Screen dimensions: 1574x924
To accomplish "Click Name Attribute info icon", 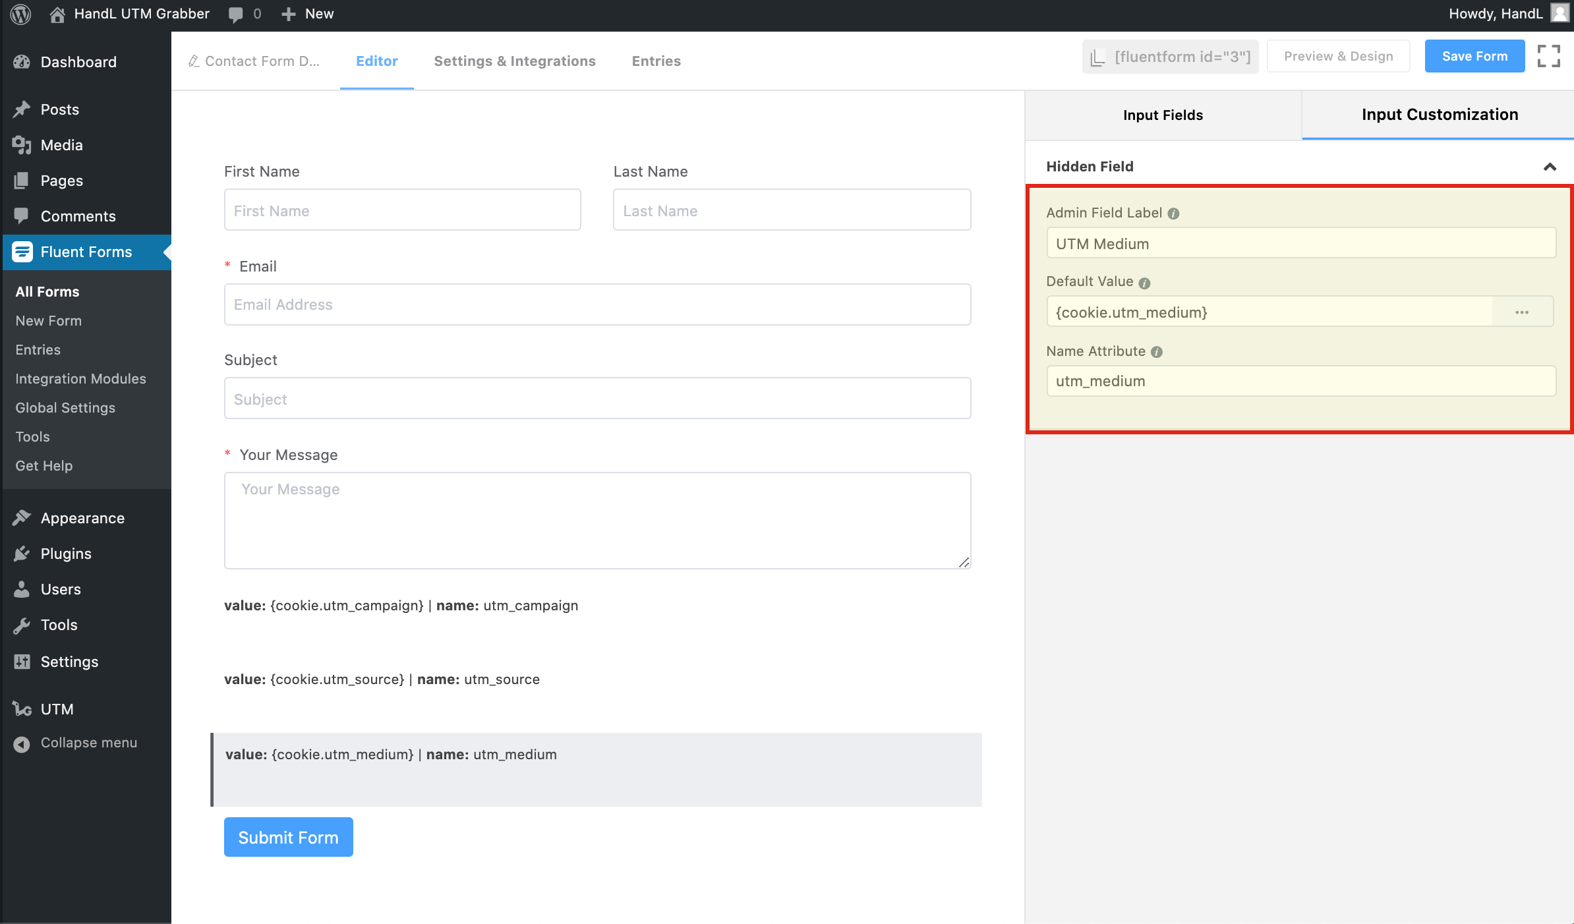I will 1157,352.
